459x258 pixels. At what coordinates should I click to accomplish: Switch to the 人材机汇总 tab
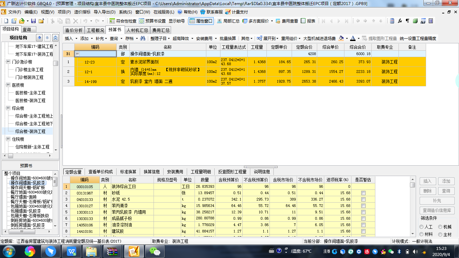[x=137, y=30]
